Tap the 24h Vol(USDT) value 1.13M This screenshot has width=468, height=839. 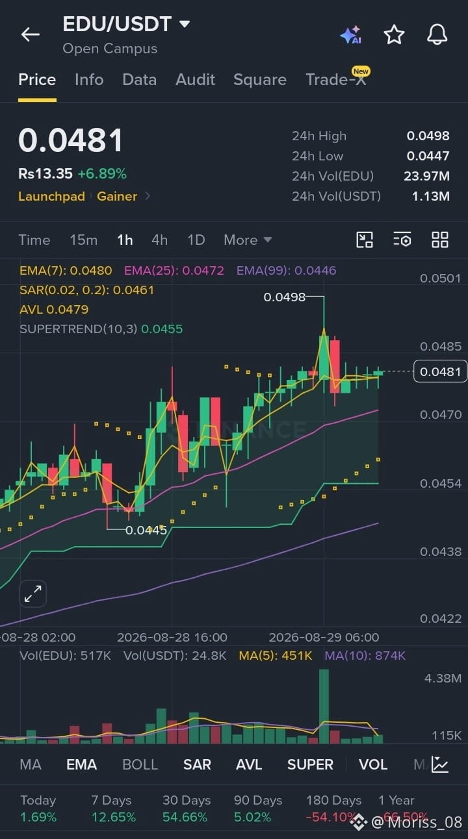[x=431, y=196]
